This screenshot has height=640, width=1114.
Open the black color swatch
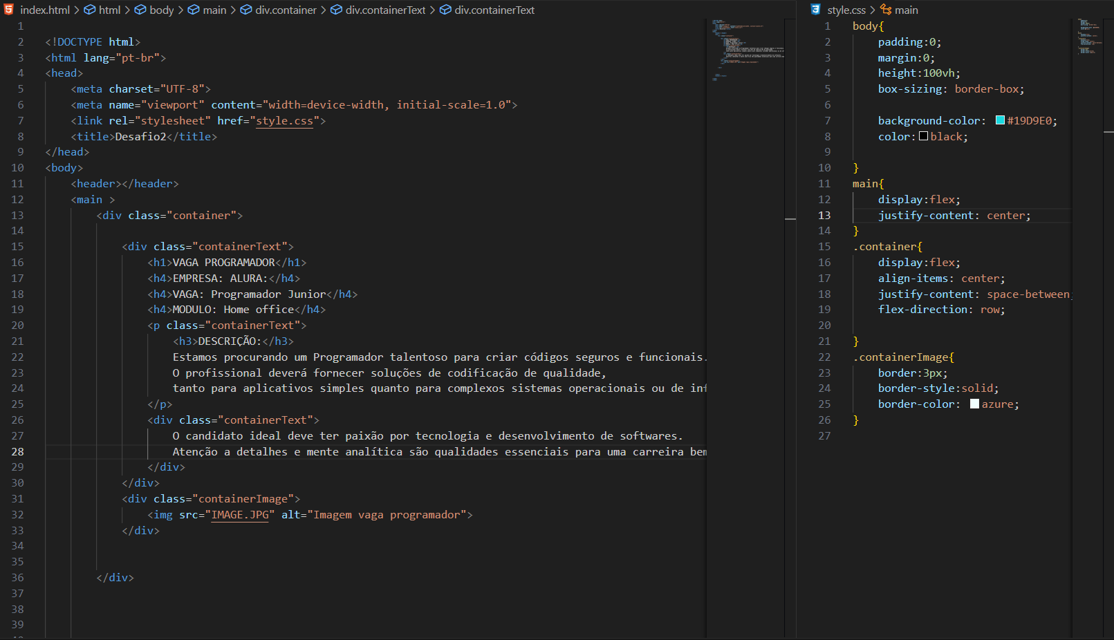click(923, 136)
